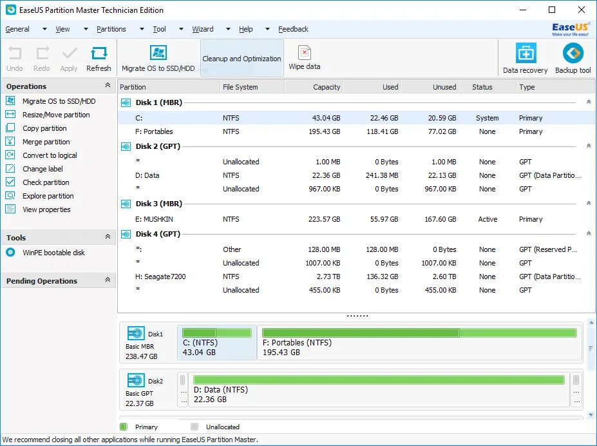Click the Disk 2 (GPT) group icon
This screenshot has height=446, width=597.
pyautogui.click(x=126, y=147)
